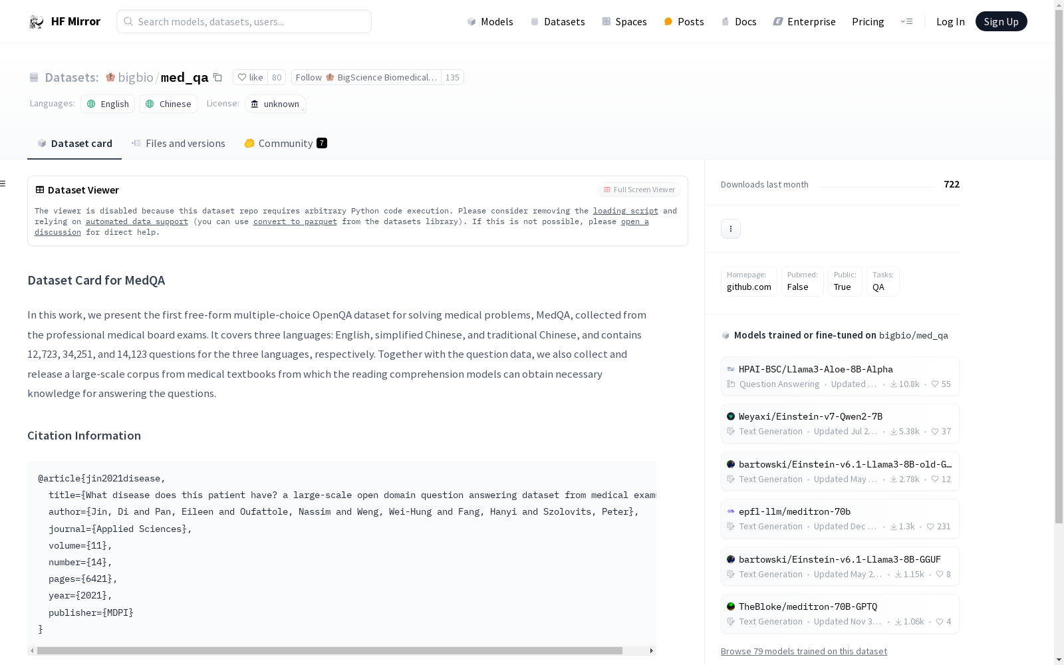The width and height of the screenshot is (1064, 665).
Task: Click the Downloads last month count 722
Action: 952,184
